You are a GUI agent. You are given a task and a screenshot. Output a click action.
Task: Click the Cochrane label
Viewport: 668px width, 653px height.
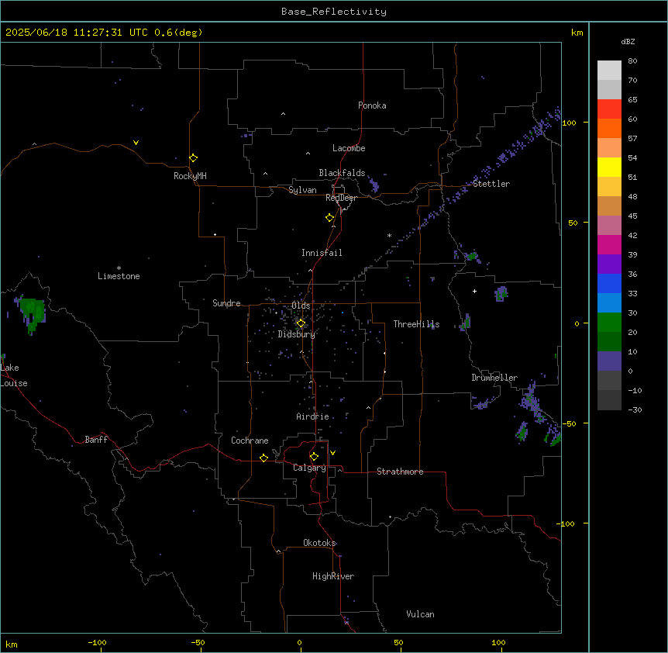[250, 441]
